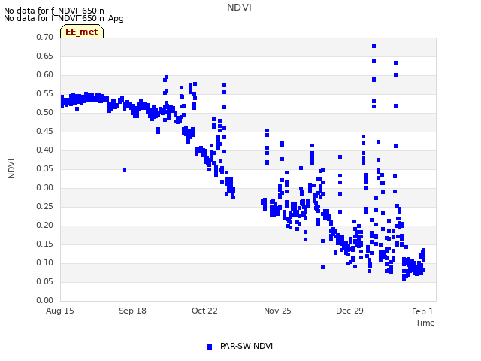
Task: Click the 0.05 y-axis tick label
Action: pos(45,281)
